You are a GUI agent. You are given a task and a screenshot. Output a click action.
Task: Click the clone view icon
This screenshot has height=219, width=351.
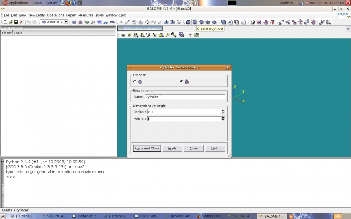(182, 35)
